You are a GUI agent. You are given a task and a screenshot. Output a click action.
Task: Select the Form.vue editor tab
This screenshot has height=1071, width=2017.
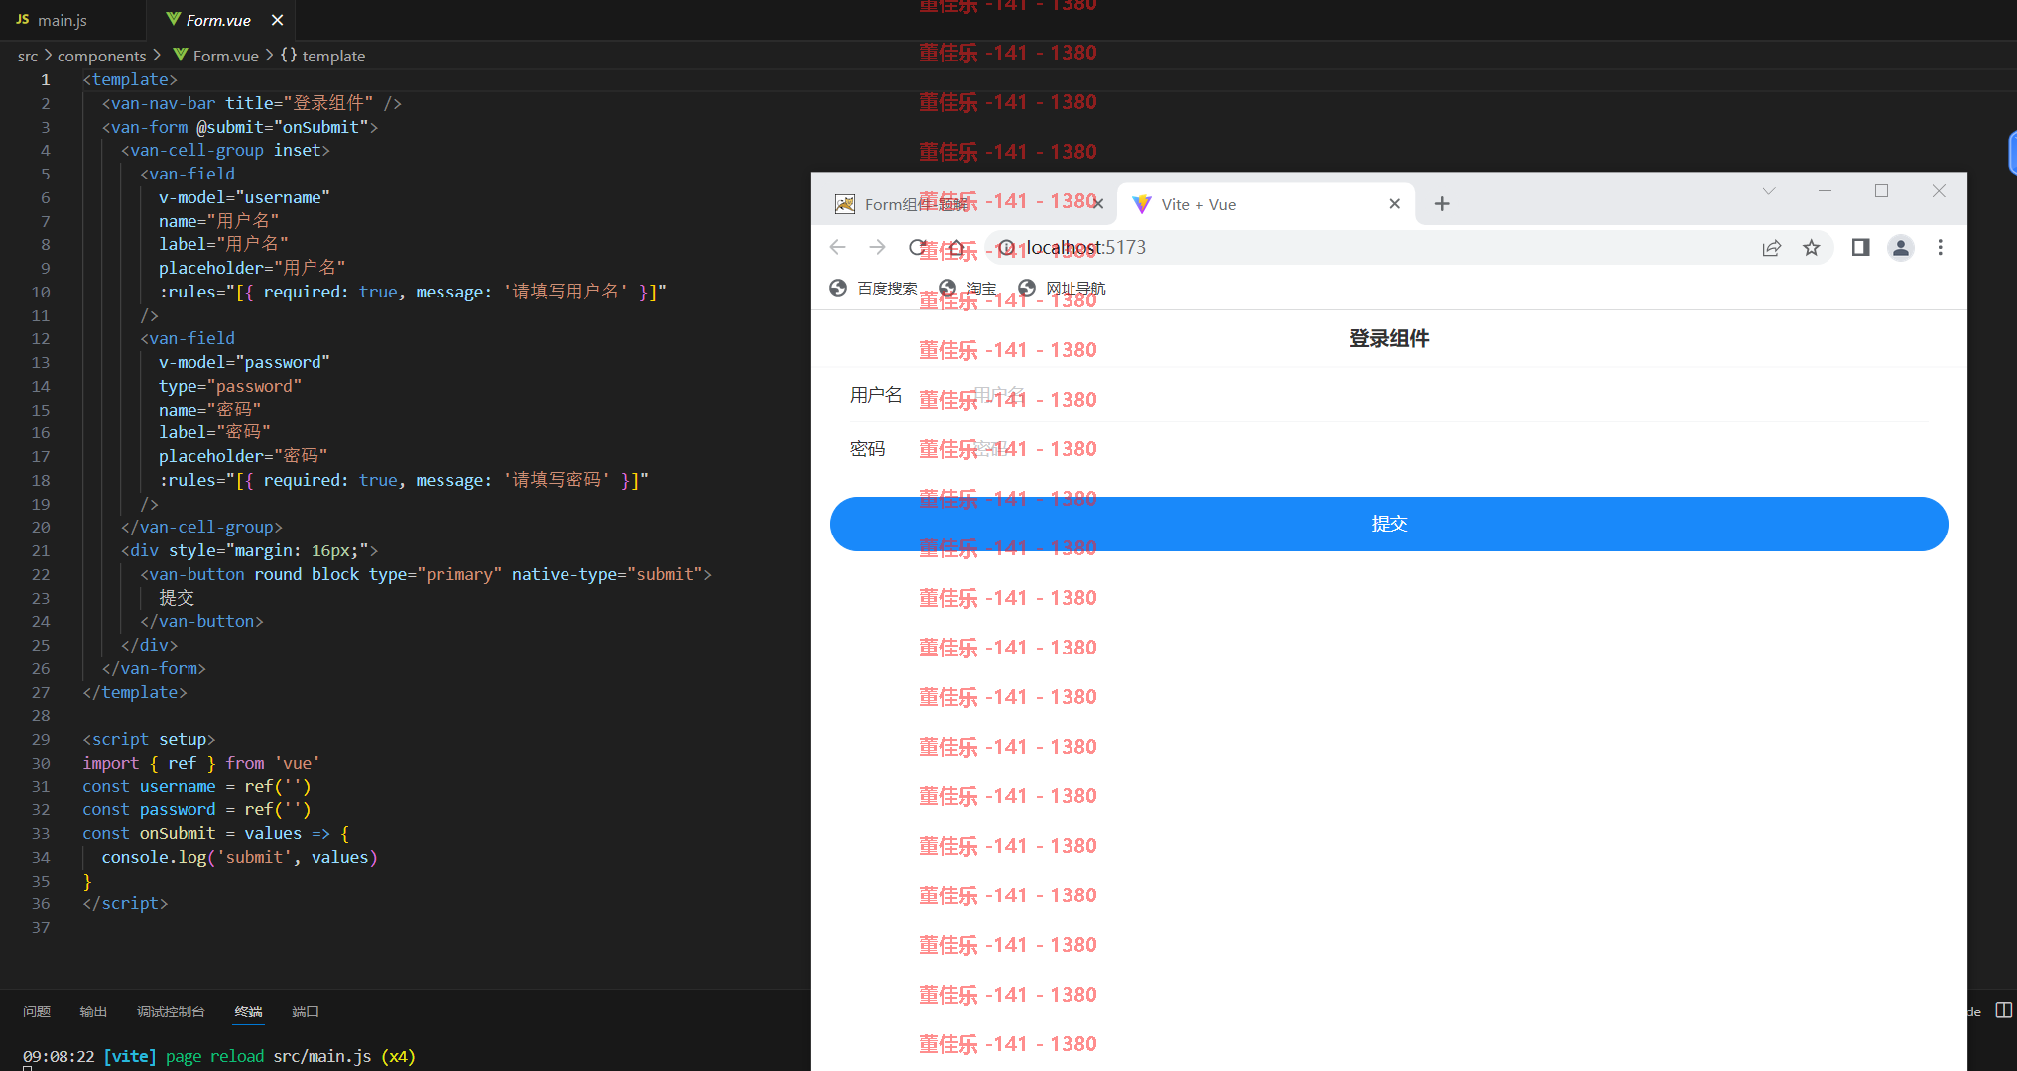[218, 20]
